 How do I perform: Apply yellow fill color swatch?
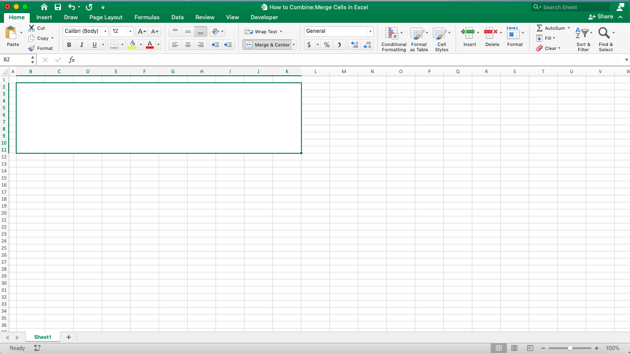pyautogui.click(x=132, y=45)
